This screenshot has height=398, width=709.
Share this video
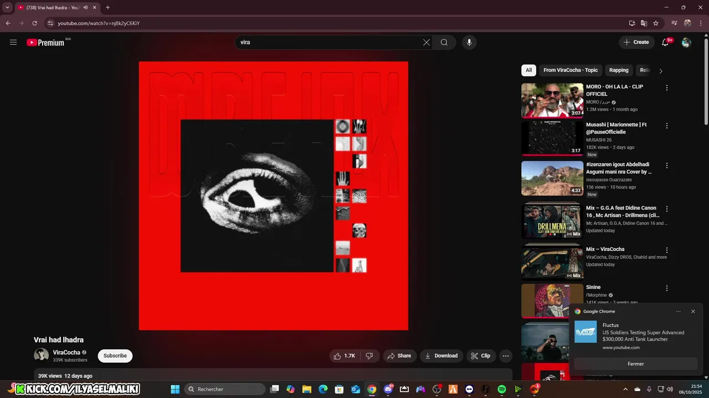click(x=399, y=356)
